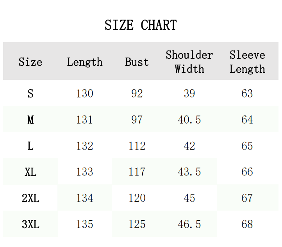Click the L size row label
This screenshot has width=282, height=247.
(x=30, y=146)
